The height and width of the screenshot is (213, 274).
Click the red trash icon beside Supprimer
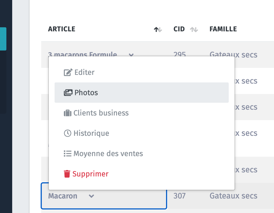(x=67, y=174)
